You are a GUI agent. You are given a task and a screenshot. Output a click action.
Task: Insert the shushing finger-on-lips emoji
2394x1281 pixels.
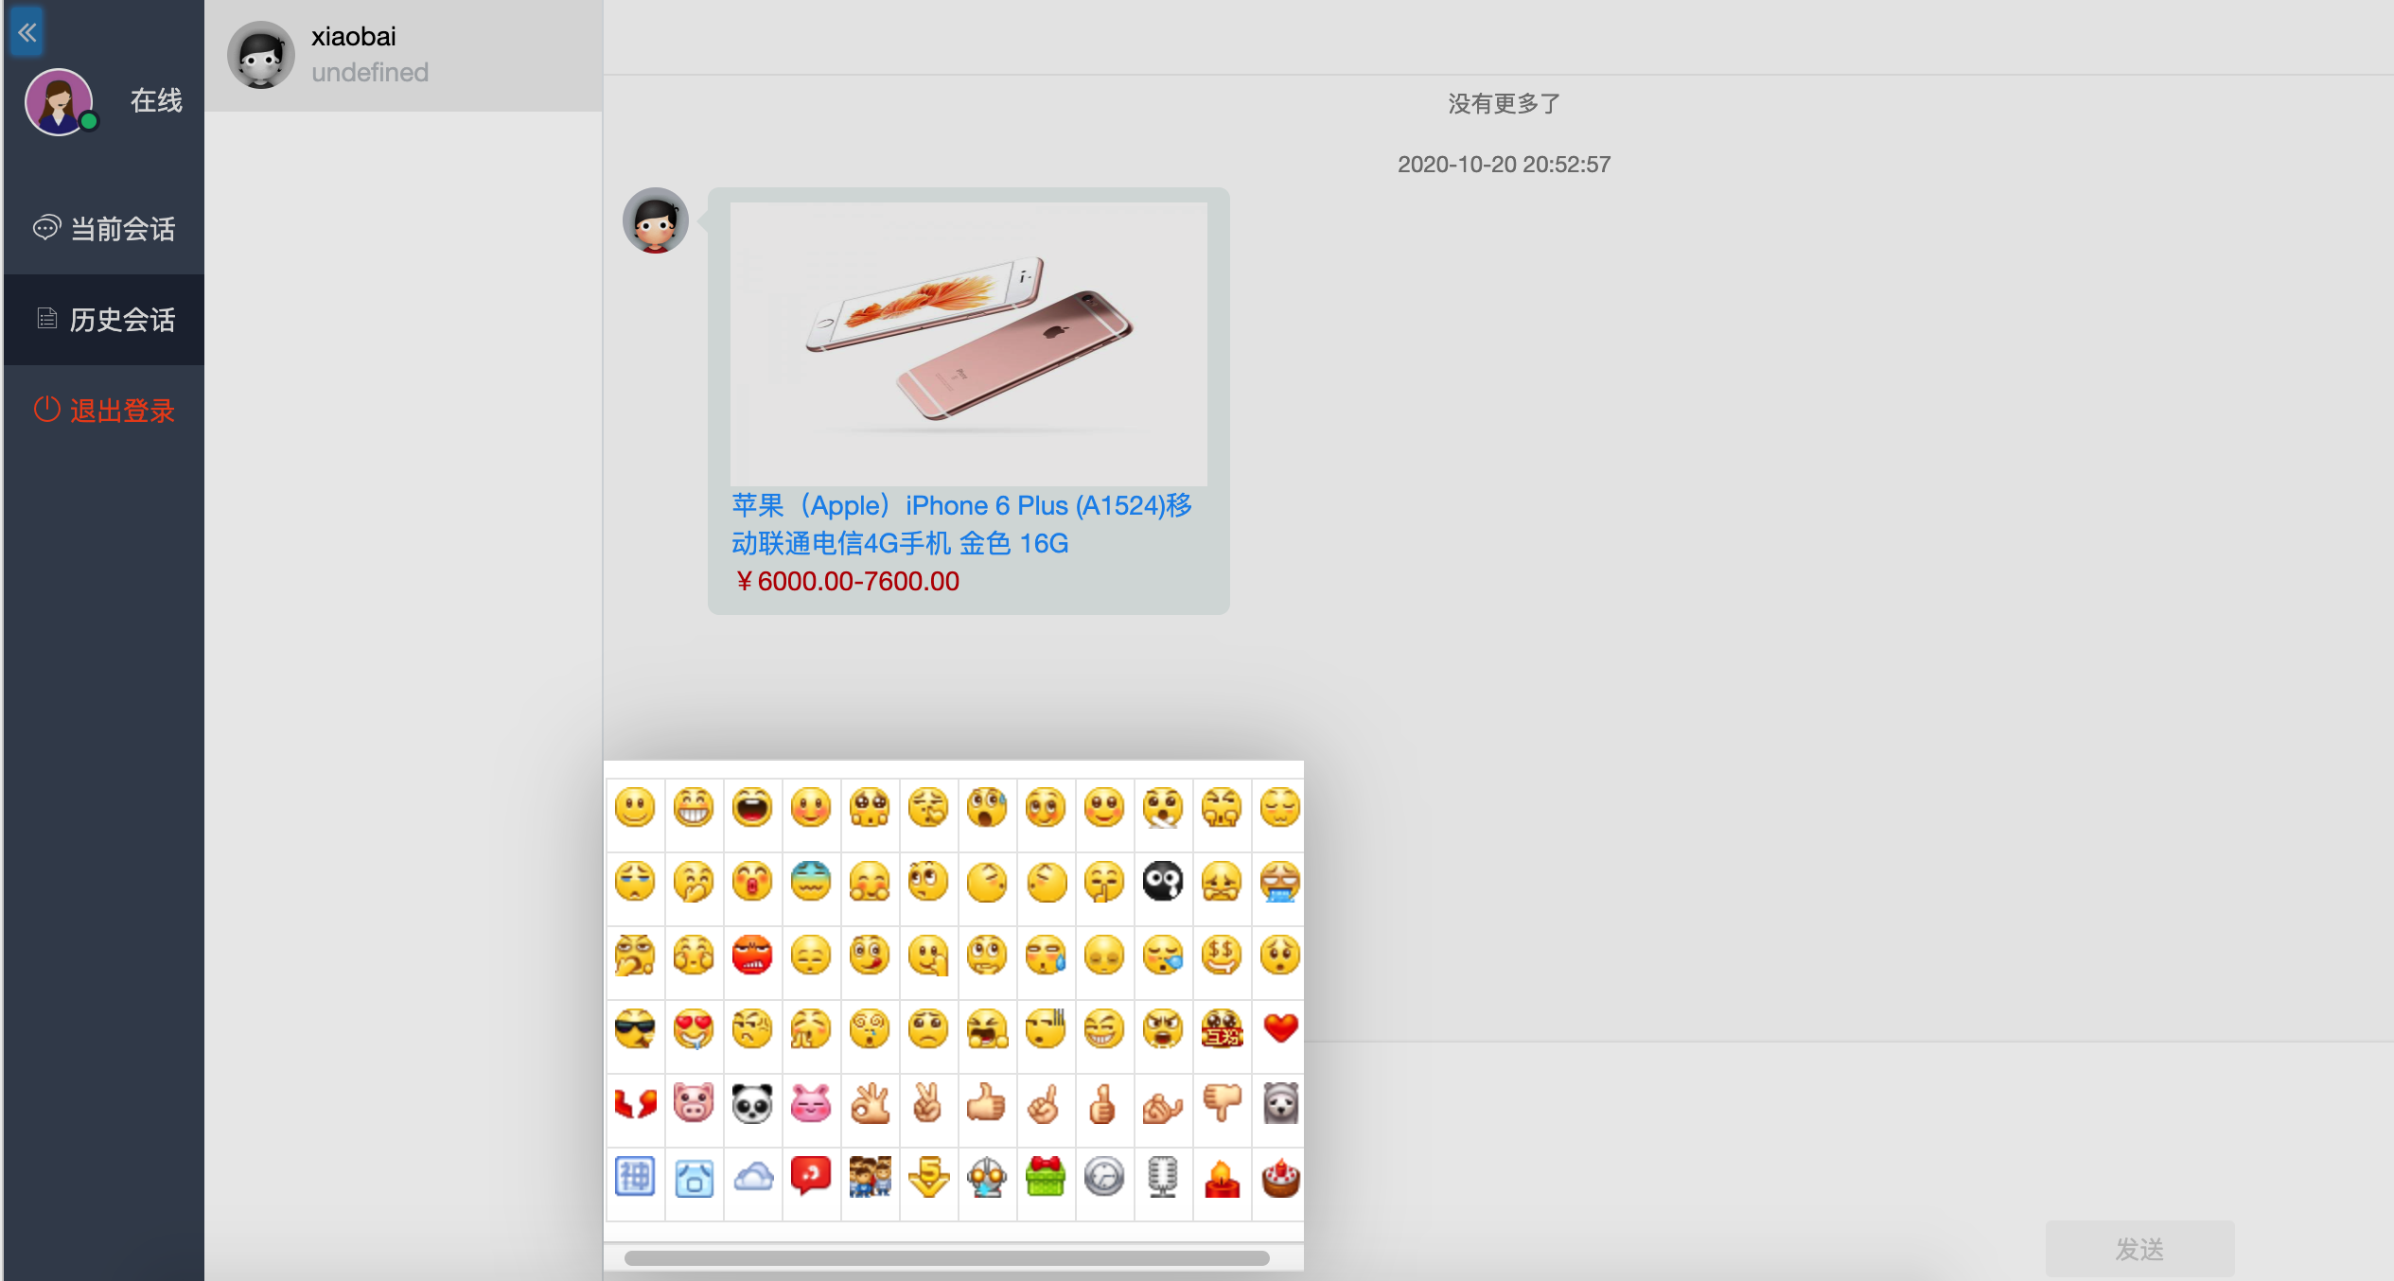(x=1104, y=881)
